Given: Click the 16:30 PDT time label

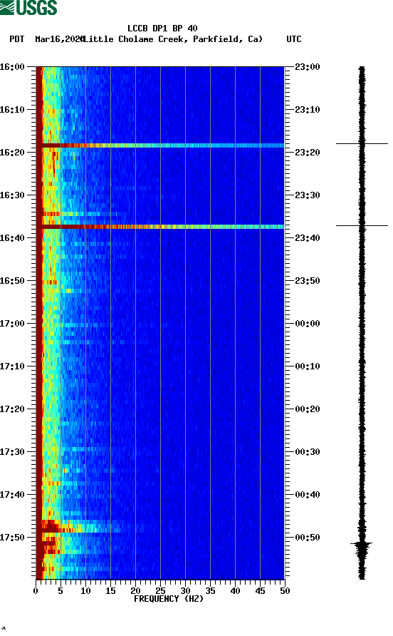Looking at the screenshot, I should coord(12,195).
